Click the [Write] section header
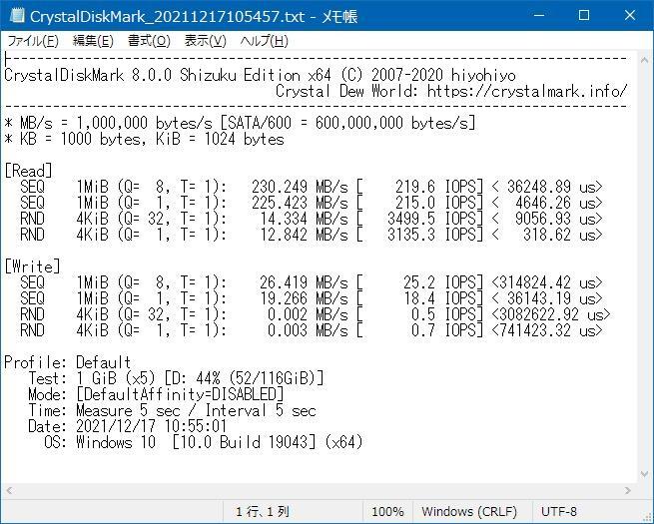The height and width of the screenshot is (524, 654). pos(33,266)
